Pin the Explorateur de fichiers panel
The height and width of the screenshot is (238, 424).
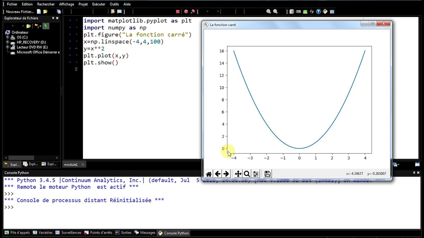pos(53,18)
